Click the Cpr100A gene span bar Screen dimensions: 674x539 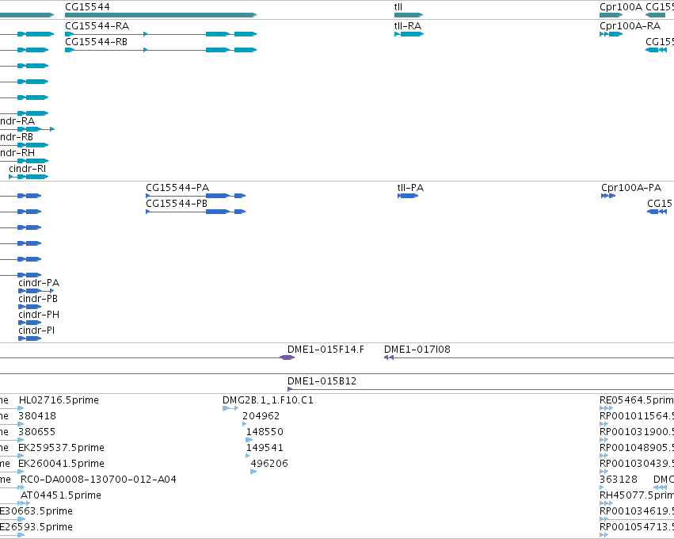point(611,15)
